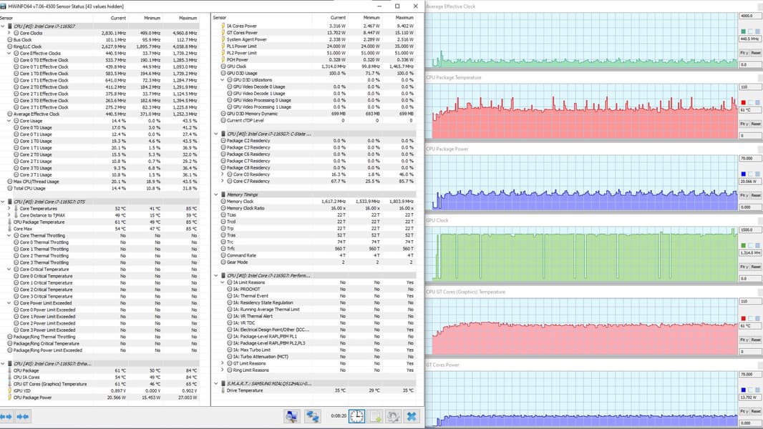This screenshot has width=763, height=429.
Task: Expand the Core Clocks tree node
Action: click(x=9, y=33)
